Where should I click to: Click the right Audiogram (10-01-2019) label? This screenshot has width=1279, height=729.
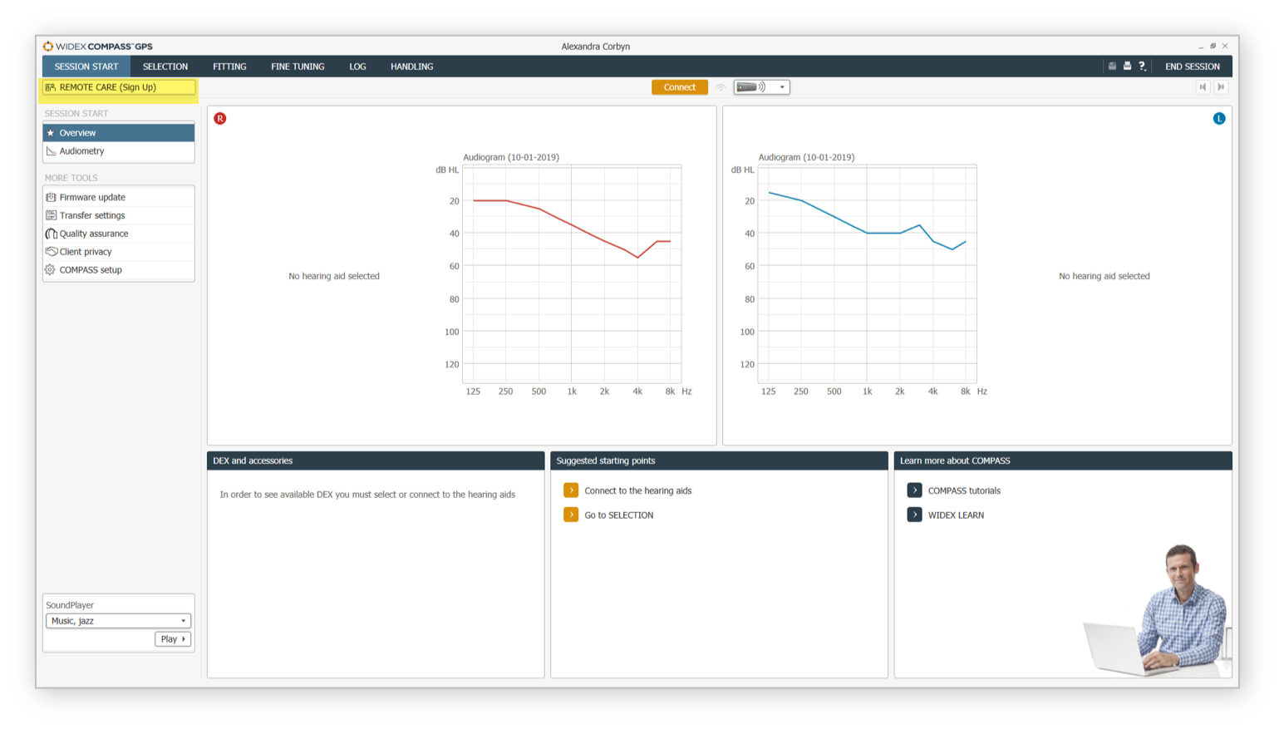click(806, 157)
